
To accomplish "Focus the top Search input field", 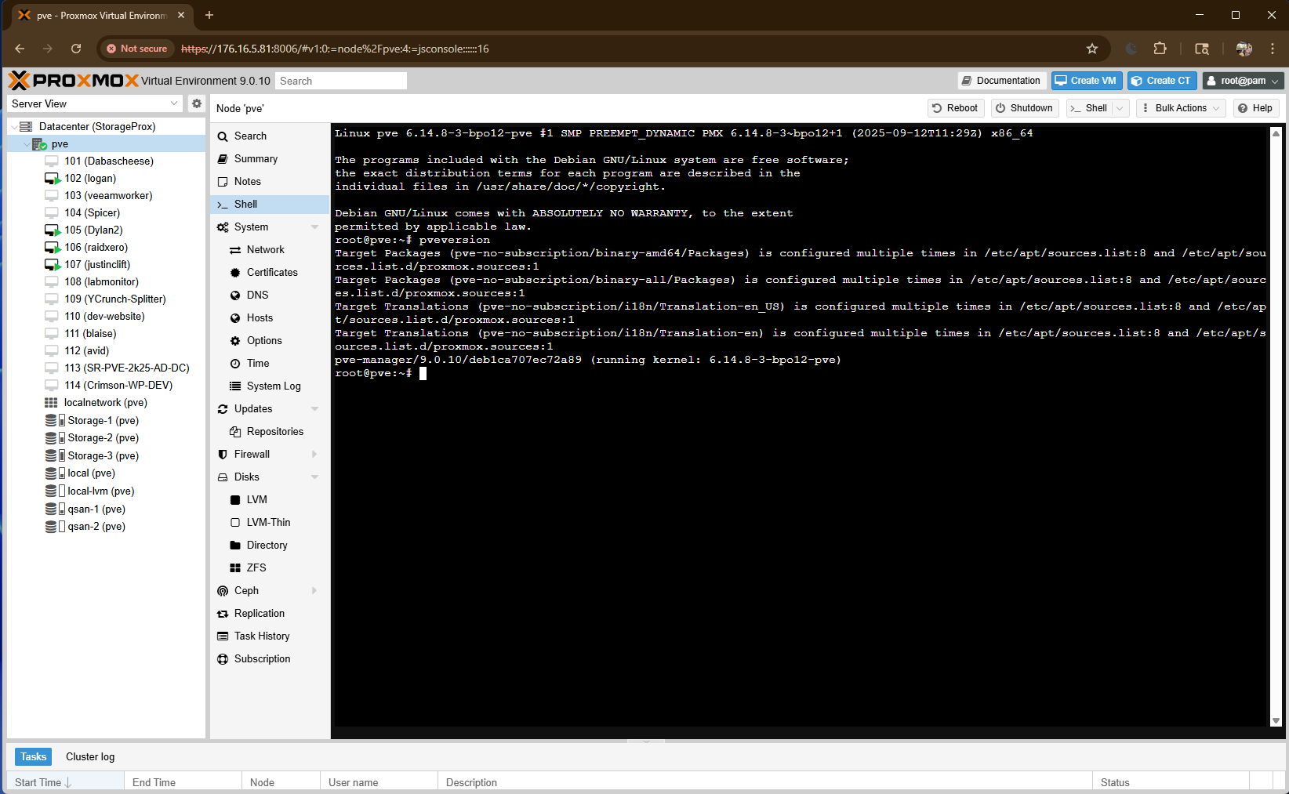I will 341,81.
